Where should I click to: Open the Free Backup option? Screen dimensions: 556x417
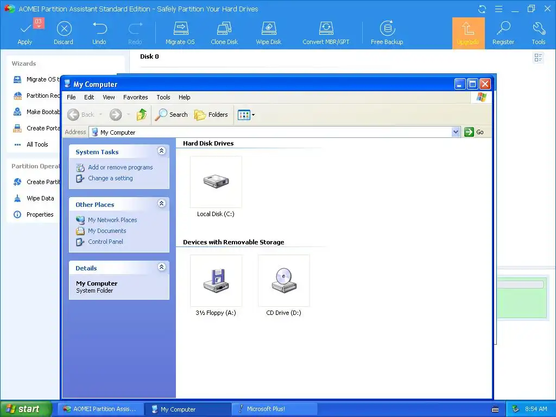pos(387,33)
